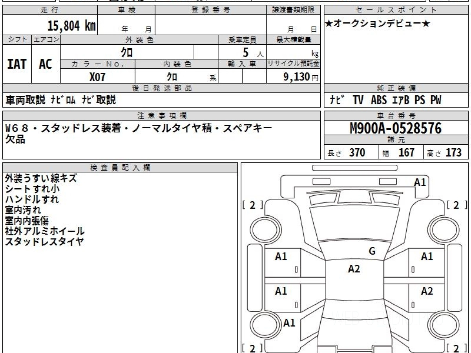Click the 車検 header cell
471x353 pixels.
(x=126, y=10)
